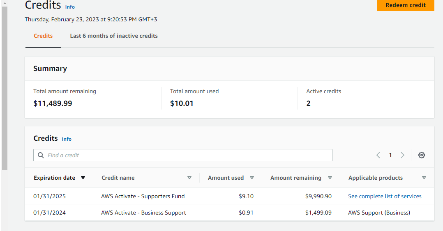Click the Active credits label

(324, 91)
